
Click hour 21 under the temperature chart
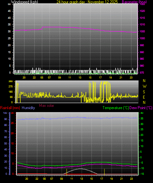pos(121,179)
